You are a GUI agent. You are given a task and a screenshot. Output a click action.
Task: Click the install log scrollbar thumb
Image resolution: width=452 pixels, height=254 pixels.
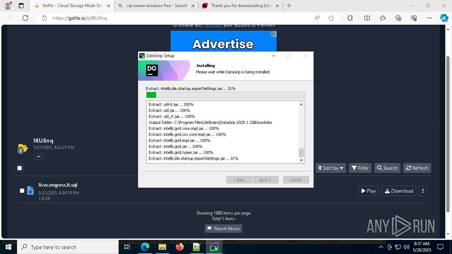tap(301, 153)
